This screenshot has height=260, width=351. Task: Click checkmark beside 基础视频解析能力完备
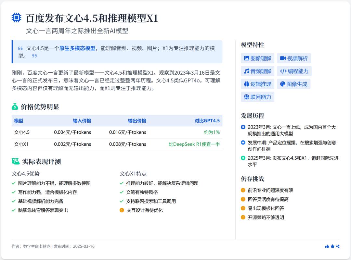(x=13, y=201)
